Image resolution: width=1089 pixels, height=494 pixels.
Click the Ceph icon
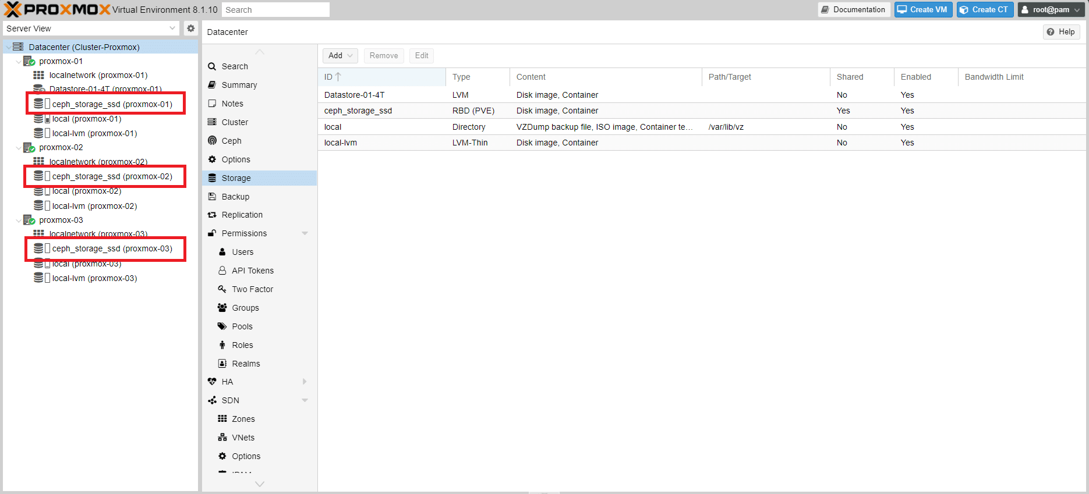(x=212, y=141)
